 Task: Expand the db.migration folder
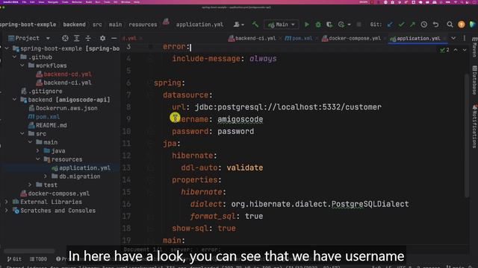[46, 176]
